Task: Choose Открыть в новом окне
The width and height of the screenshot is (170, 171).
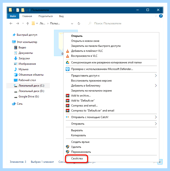Action: coord(111,41)
